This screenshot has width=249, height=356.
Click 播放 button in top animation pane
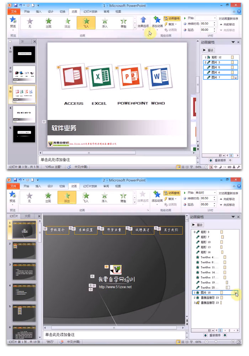(x=208, y=50)
